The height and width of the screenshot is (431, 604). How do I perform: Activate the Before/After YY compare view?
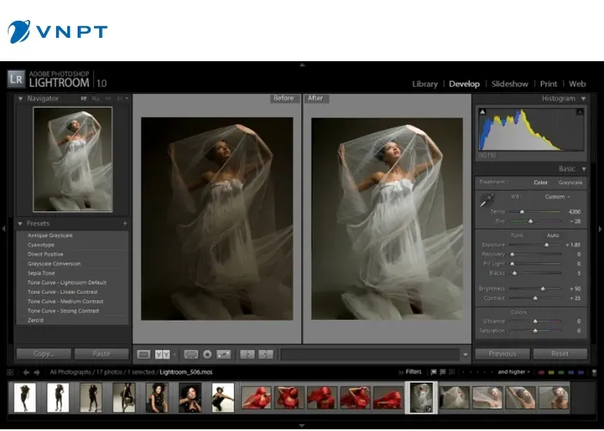pos(162,354)
